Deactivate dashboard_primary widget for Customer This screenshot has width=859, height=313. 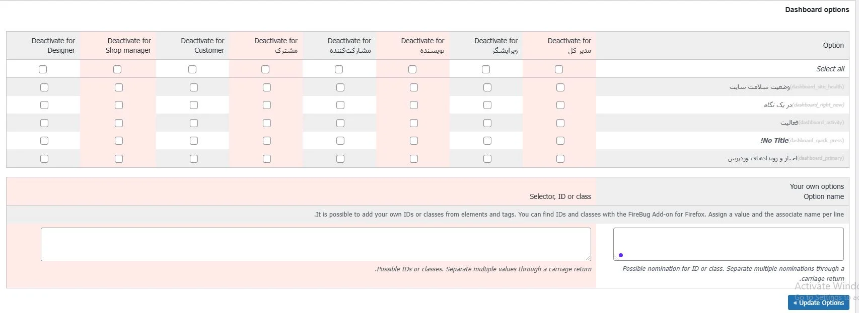[193, 158]
